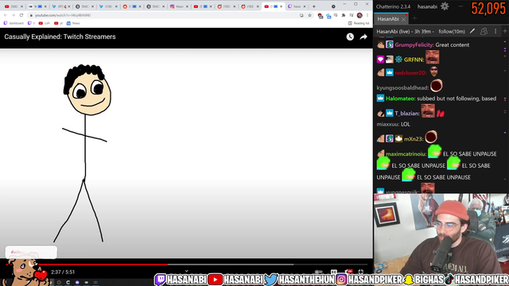Close the active YouTube browser tab

coord(281,6)
